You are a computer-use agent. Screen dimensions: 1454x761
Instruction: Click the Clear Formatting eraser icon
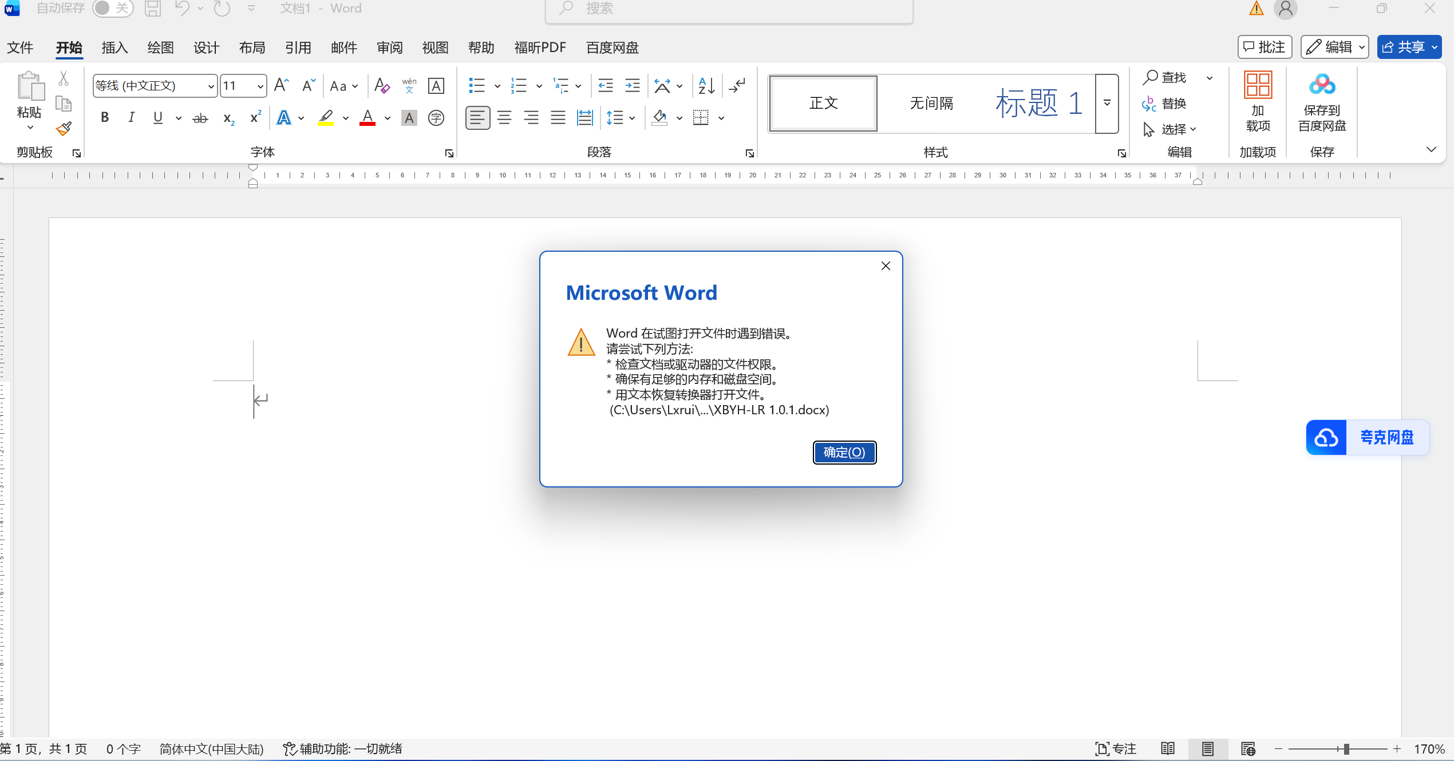(382, 86)
